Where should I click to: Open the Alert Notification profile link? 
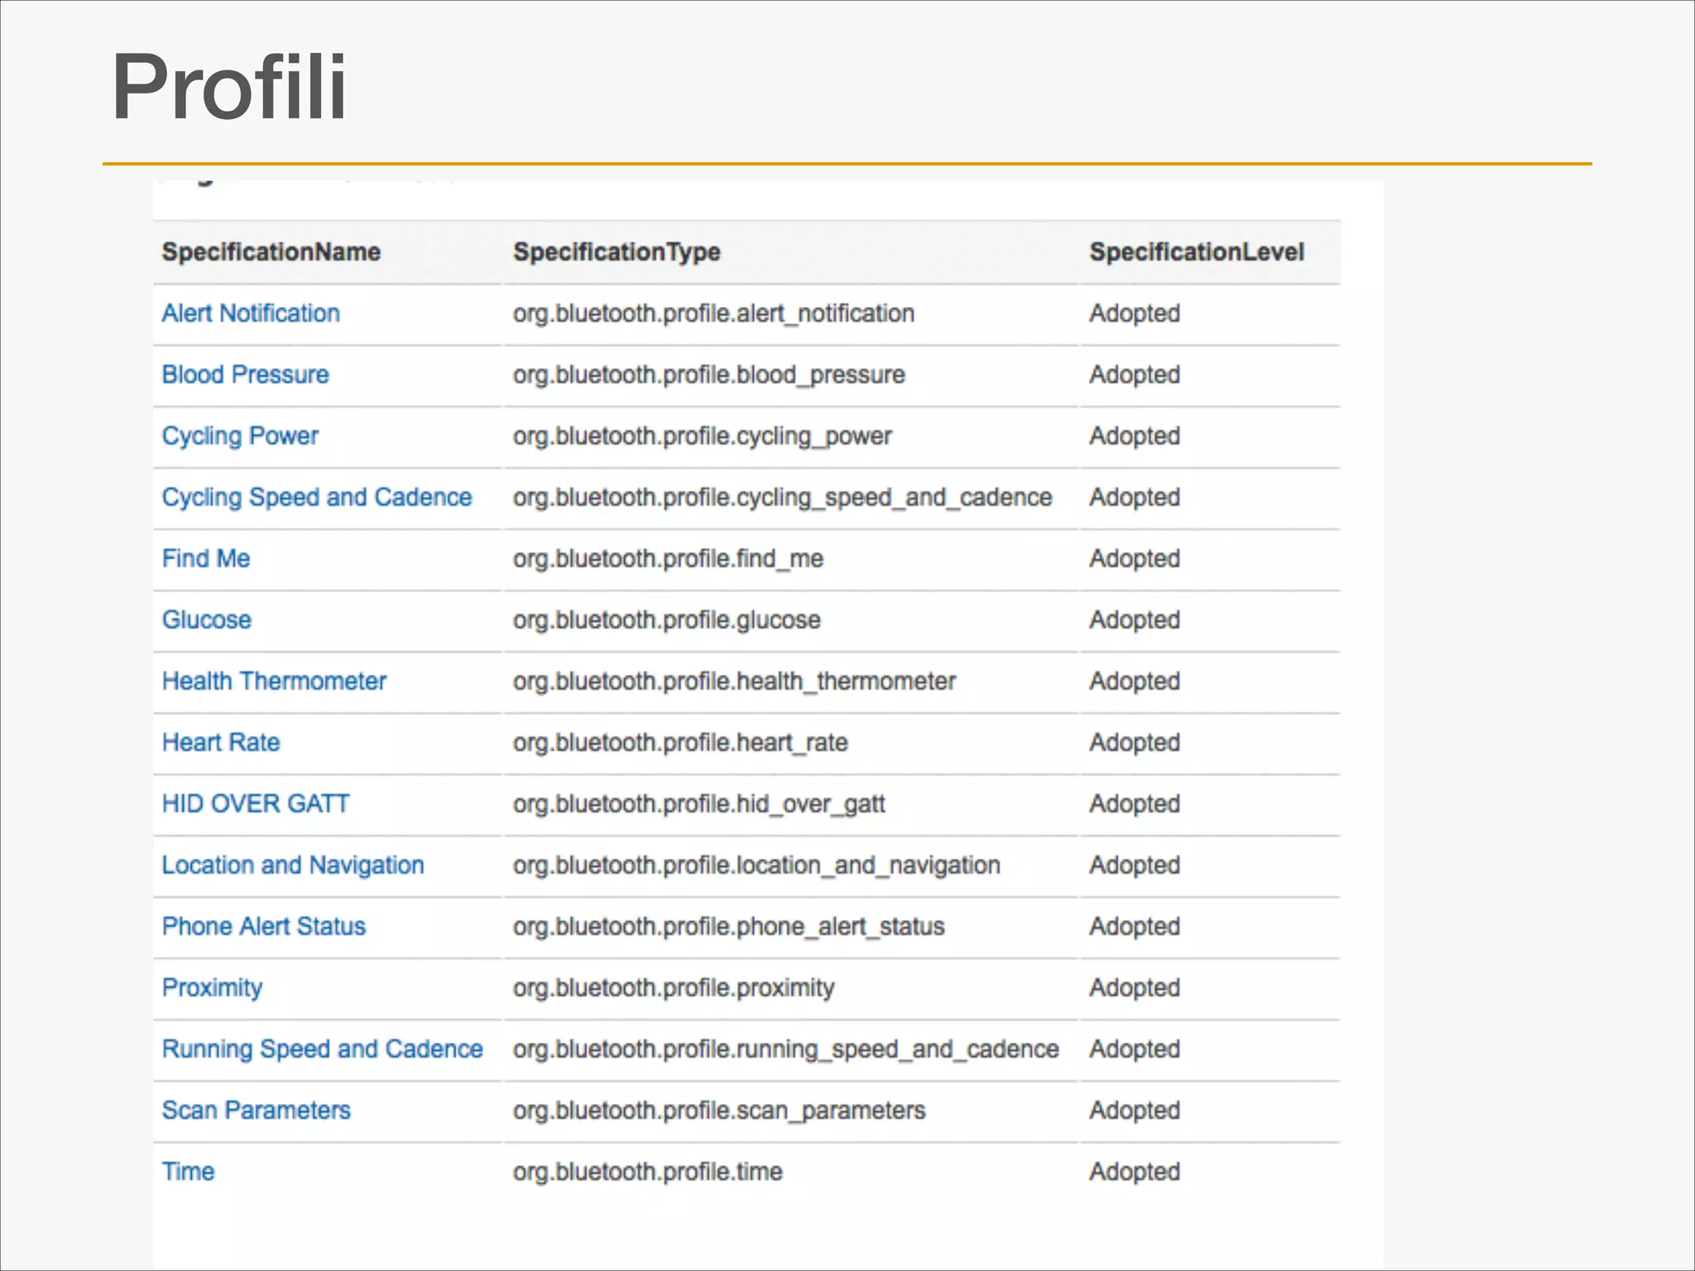pyautogui.click(x=250, y=314)
